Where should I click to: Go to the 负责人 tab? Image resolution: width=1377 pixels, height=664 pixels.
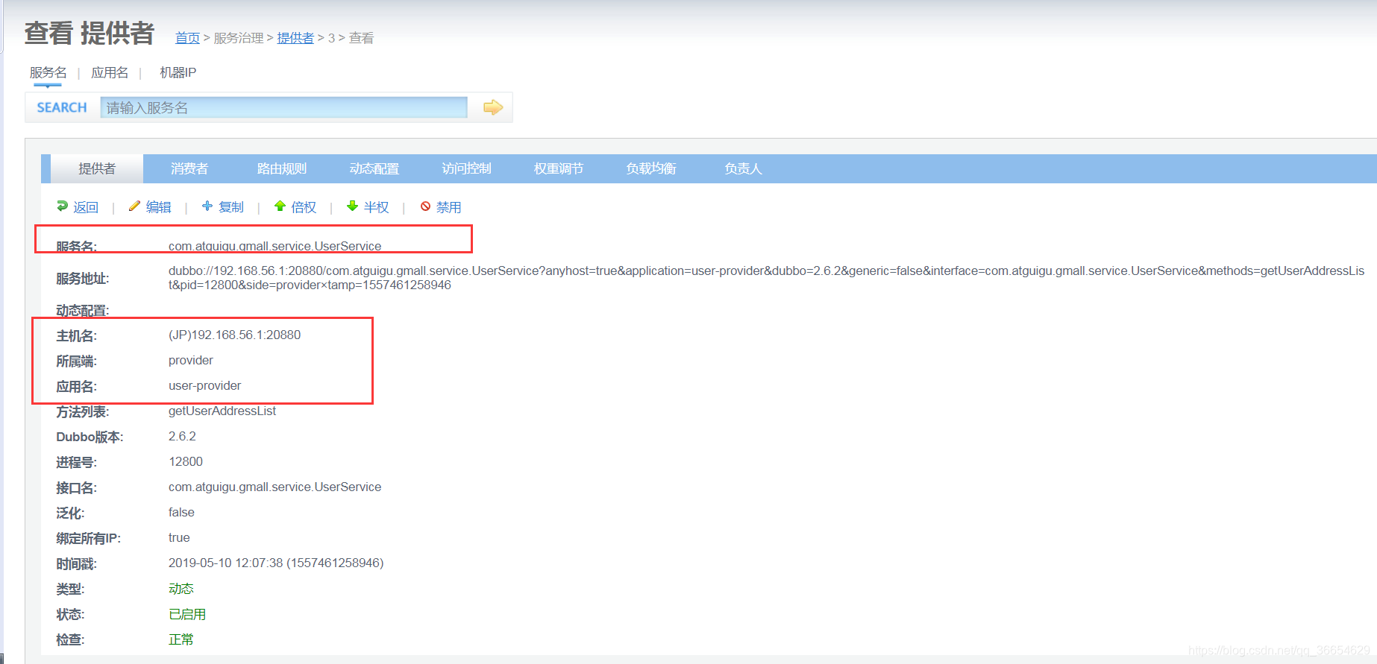click(x=743, y=168)
